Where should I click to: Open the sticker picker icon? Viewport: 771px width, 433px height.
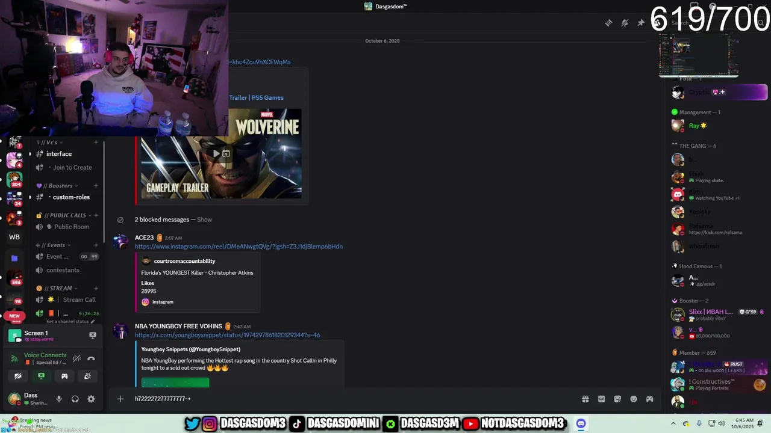point(617,399)
